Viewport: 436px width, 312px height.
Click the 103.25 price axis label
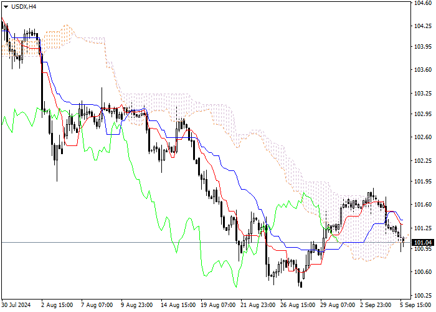click(423, 94)
